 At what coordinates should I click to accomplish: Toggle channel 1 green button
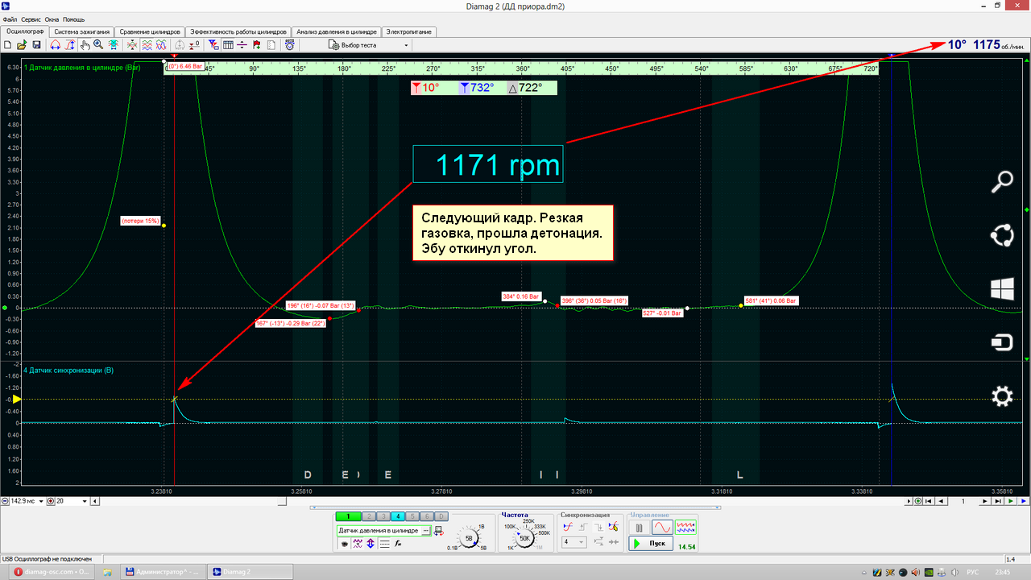(x=348, y=516)
